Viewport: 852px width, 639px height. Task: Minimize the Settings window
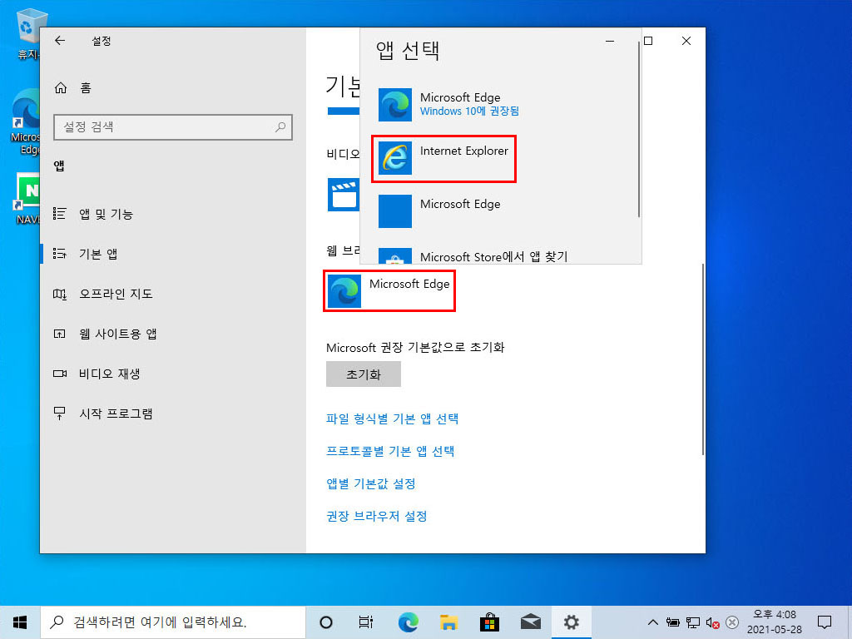[610, 41]
